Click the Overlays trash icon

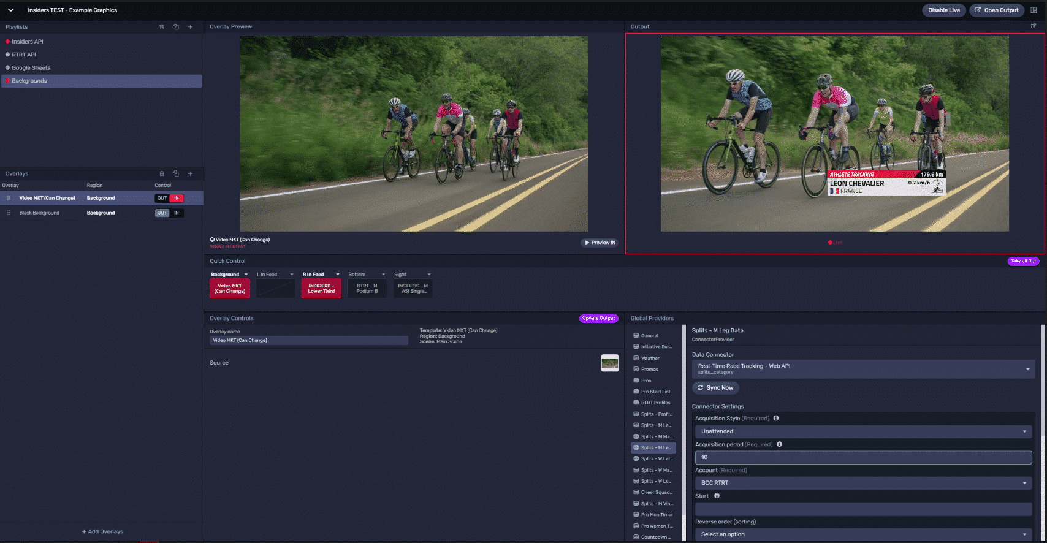point(162,173)
